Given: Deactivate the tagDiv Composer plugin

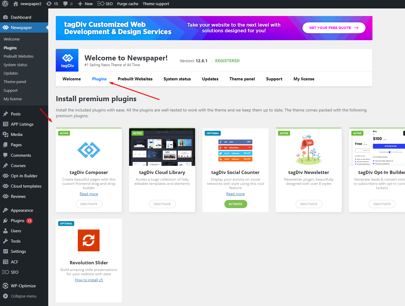Looking at the screenshot, I should click(x=89, y=204).
